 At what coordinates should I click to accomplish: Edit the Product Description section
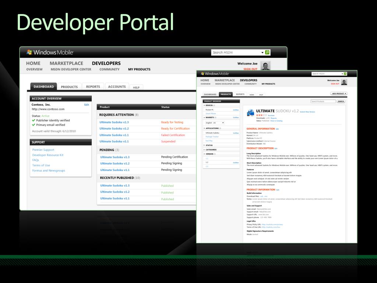[x=276, y=149]
